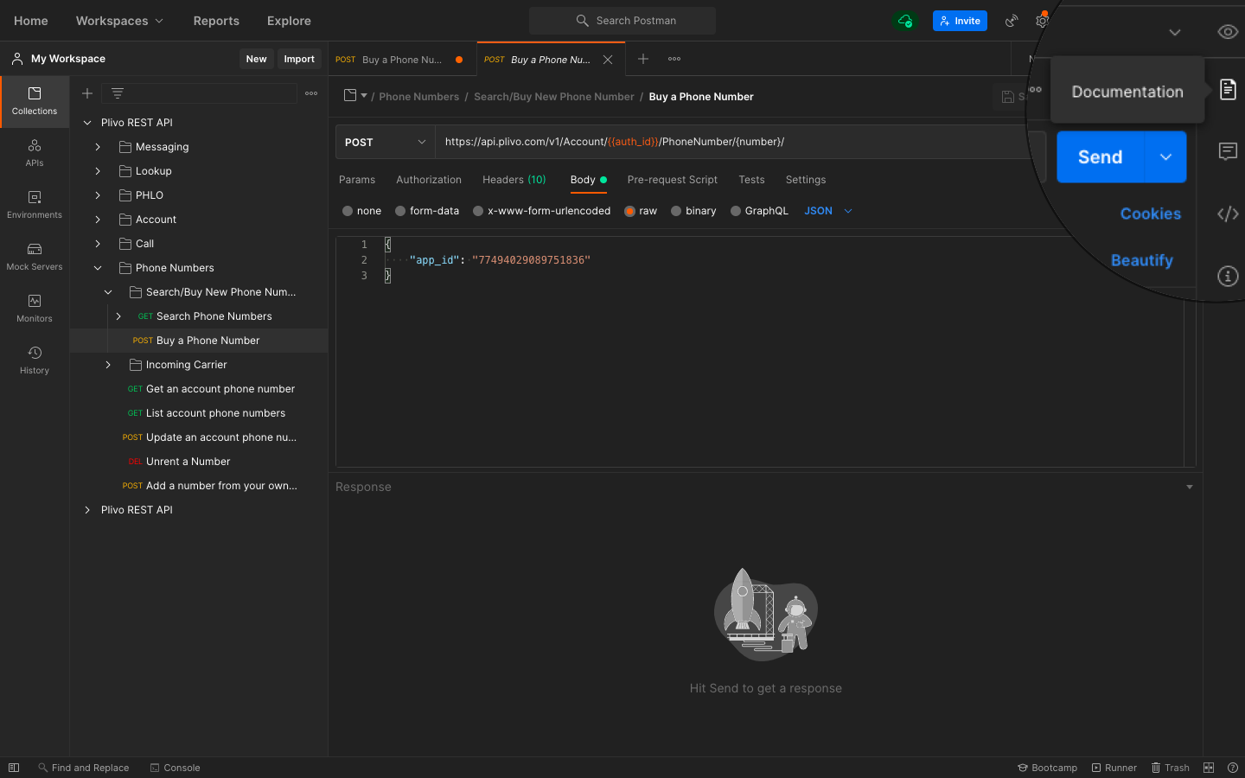1245x778 pixels.
Task: Open the JSON format dropdown
Action: 827,211
